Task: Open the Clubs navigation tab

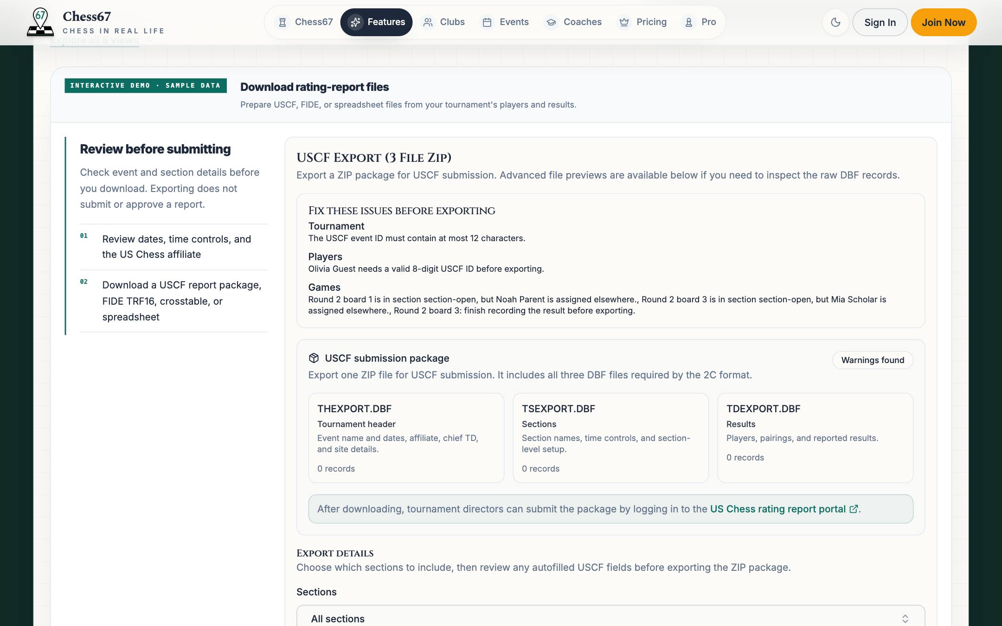Action: pyautogui.click(x=443, y=22)
